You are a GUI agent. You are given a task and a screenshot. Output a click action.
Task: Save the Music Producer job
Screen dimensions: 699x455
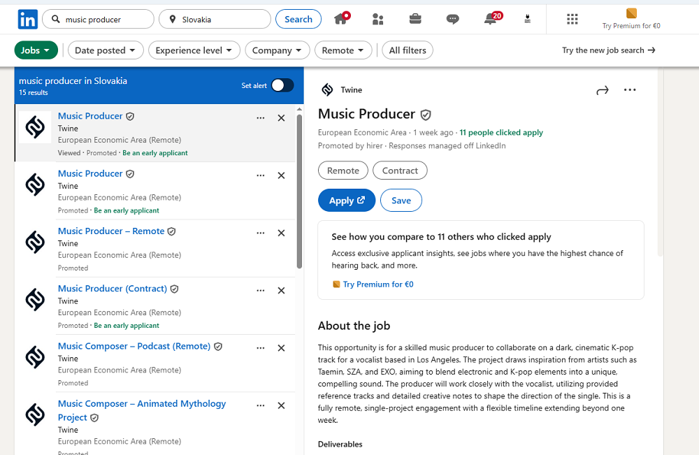click(x=401, y=201)
